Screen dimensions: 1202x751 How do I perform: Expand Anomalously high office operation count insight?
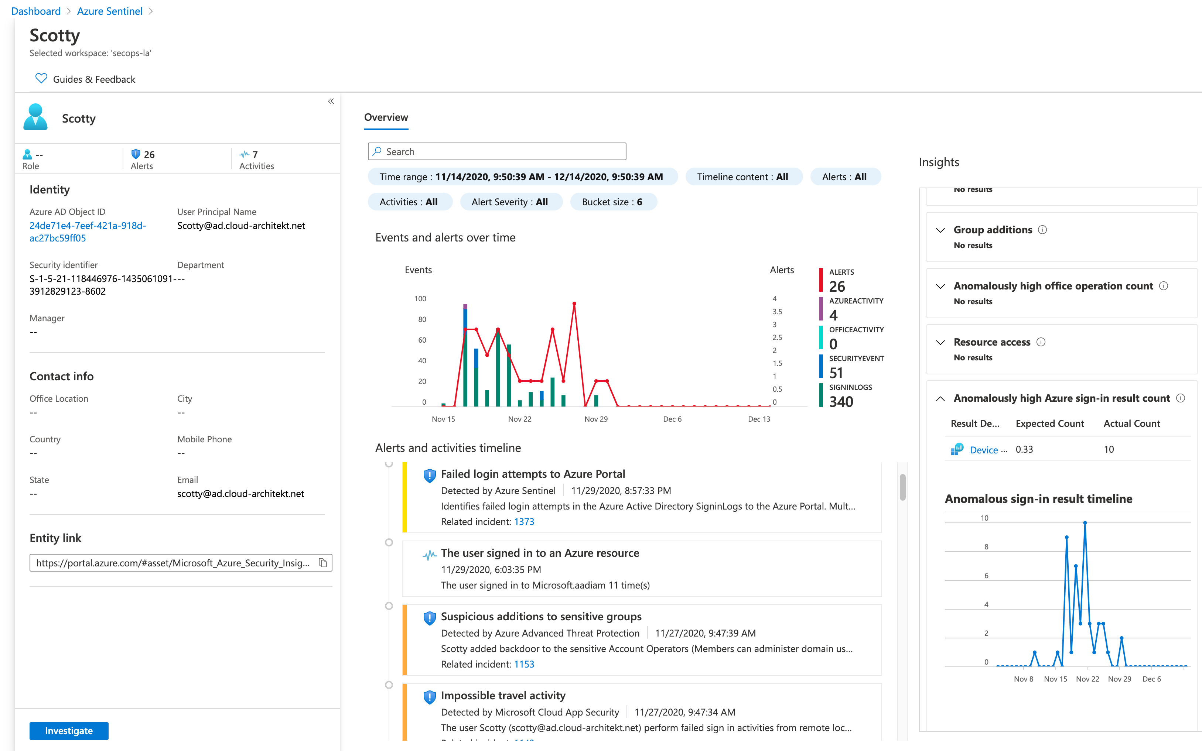940,286
